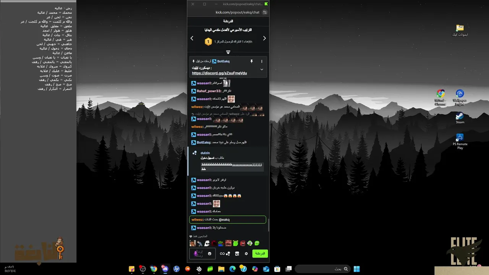Viewport: 489px width, 275px height.
Task: Click the Kick logo in title bar
Action: pyautogui.click(x=266, y=4)
